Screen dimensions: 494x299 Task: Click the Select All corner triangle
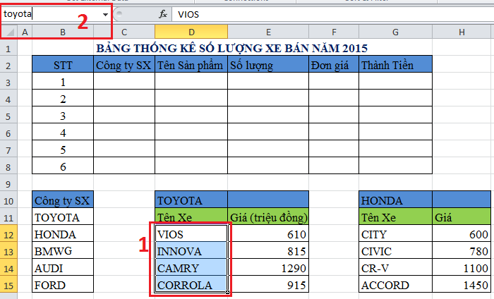(9, 32)
